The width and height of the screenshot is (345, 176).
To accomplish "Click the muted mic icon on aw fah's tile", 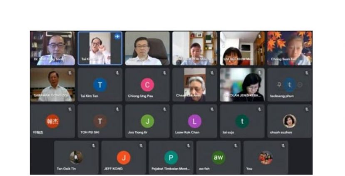I will (236, 146).
